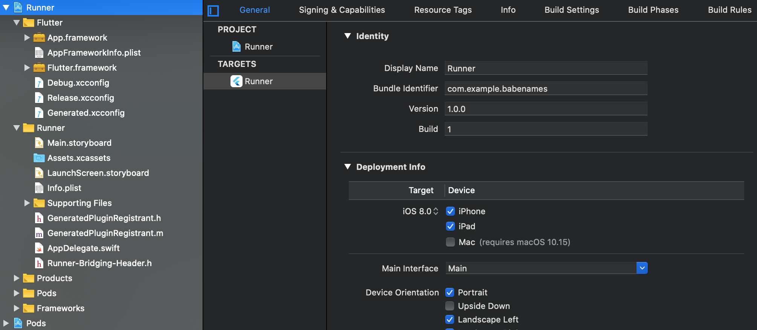
Task: Expand the App.framework disclosure triangle
Action: 27,38
